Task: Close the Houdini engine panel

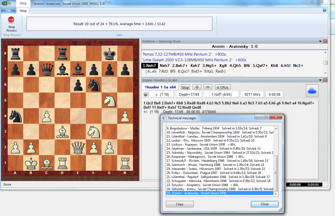Action: 325,80
